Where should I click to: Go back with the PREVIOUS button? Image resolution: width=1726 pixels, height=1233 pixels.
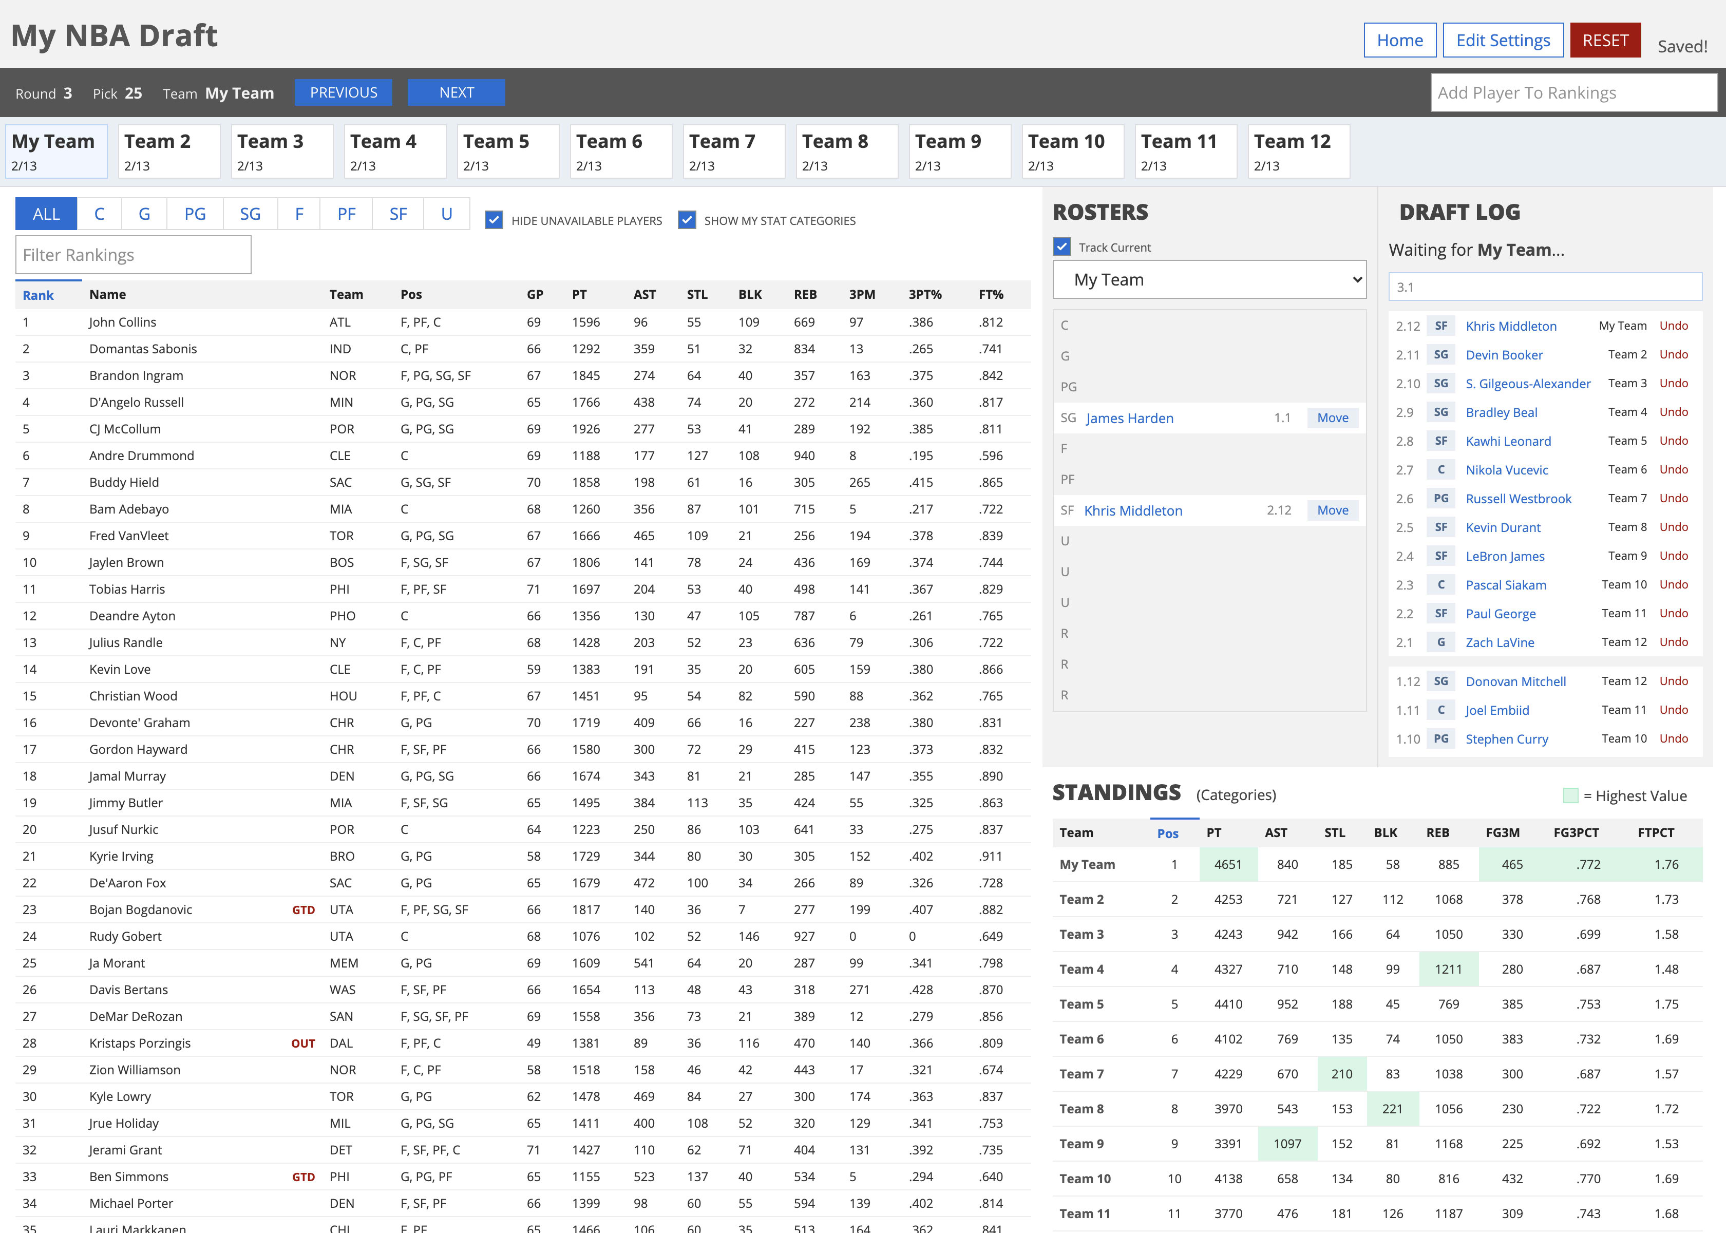[343, 92]
